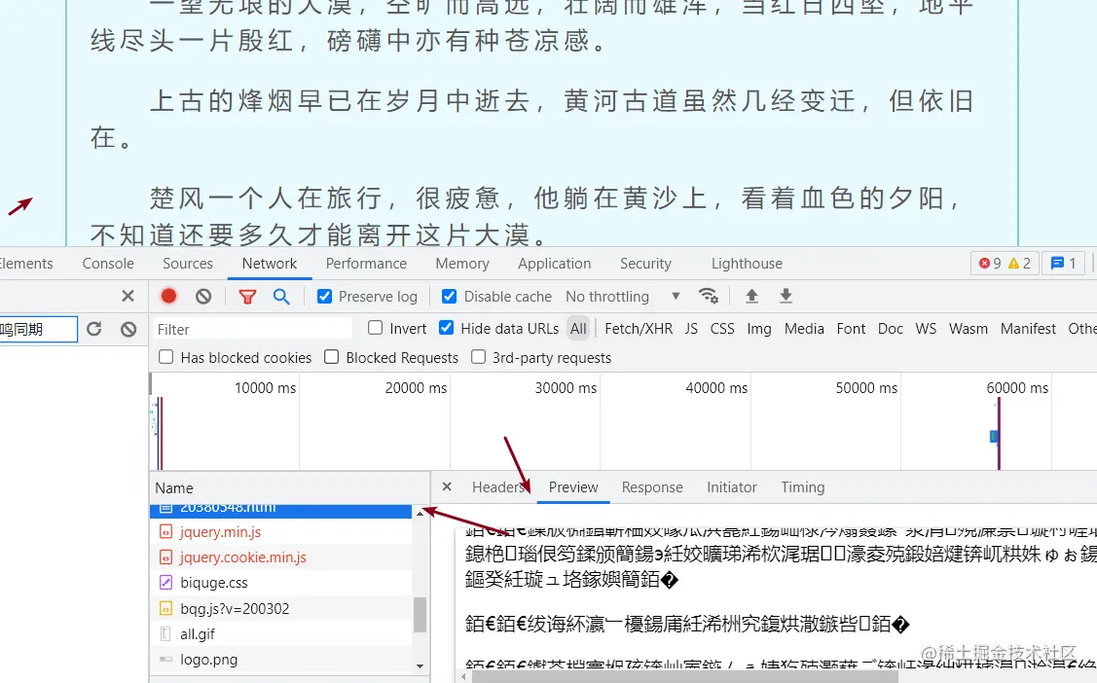Click the biquge.css file icon
Image resolution: width=1097 pixels, height=683 pixels.
[165, 583]
